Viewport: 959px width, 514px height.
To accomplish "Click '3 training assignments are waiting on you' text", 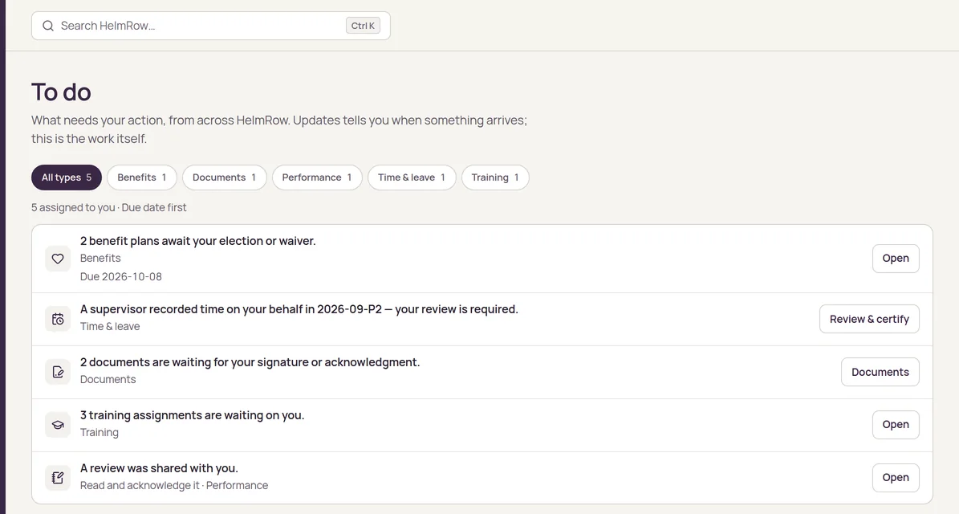I will point(192,415).
